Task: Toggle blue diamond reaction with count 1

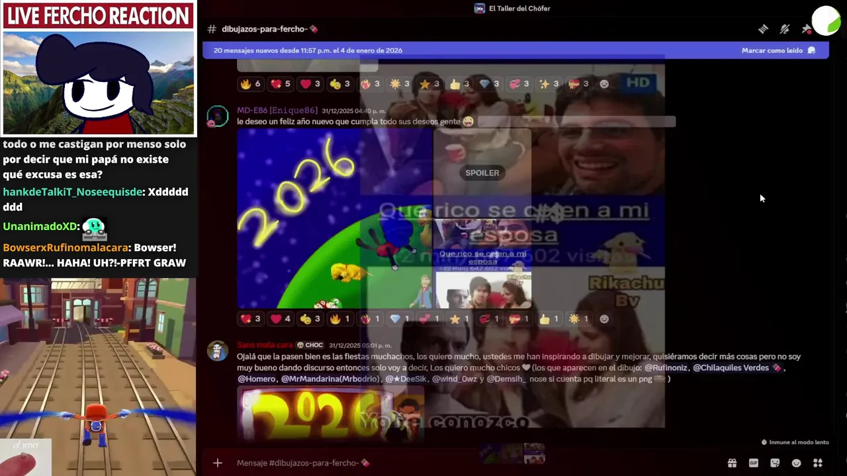Action: pyautogui.click(x=399, y=319)
